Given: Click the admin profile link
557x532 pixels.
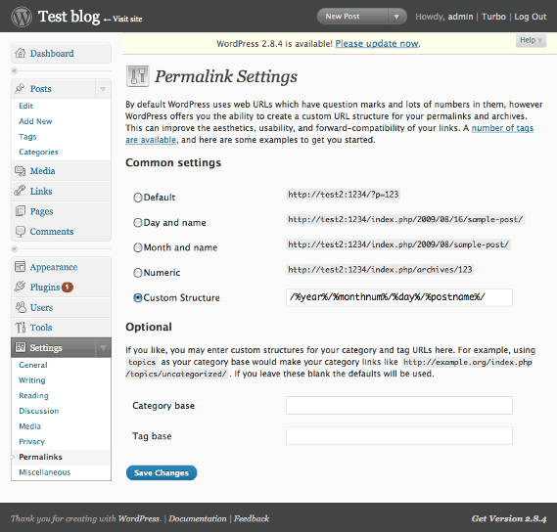Looking at the screenshot, I should point(460,17).
